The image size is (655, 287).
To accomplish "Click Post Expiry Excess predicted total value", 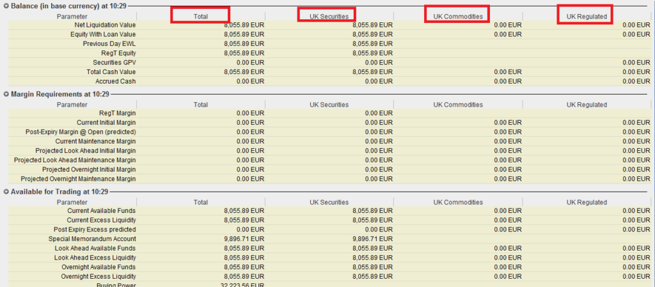I will (x=250, y=229).
